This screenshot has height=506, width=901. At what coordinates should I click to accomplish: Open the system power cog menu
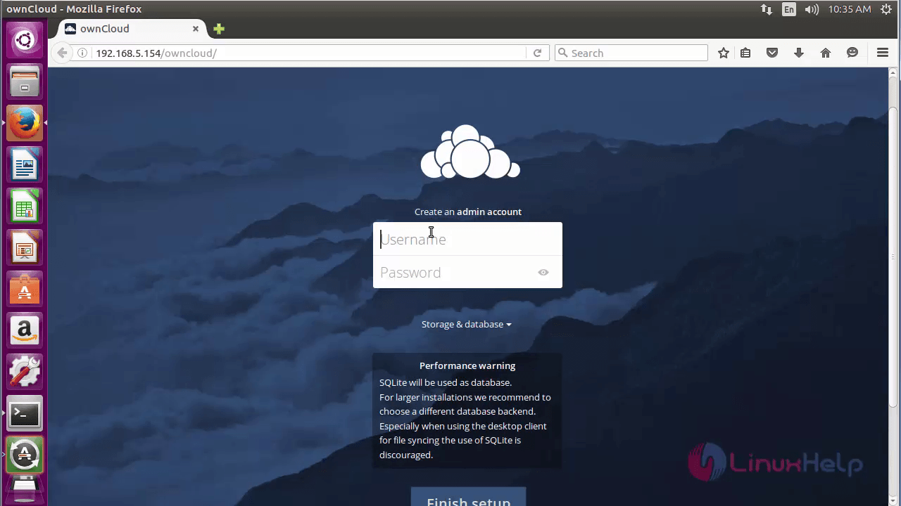[x=887, y=9]
